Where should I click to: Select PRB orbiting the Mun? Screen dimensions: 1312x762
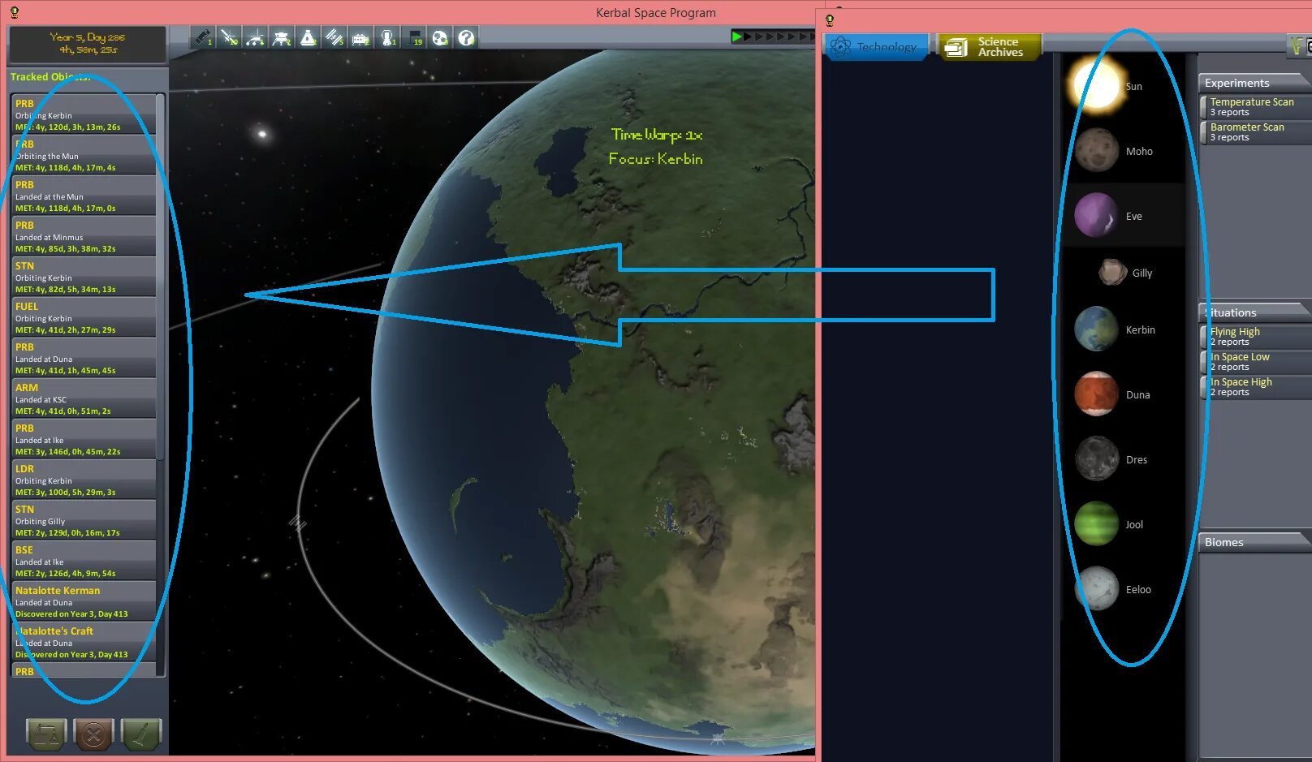84,155
